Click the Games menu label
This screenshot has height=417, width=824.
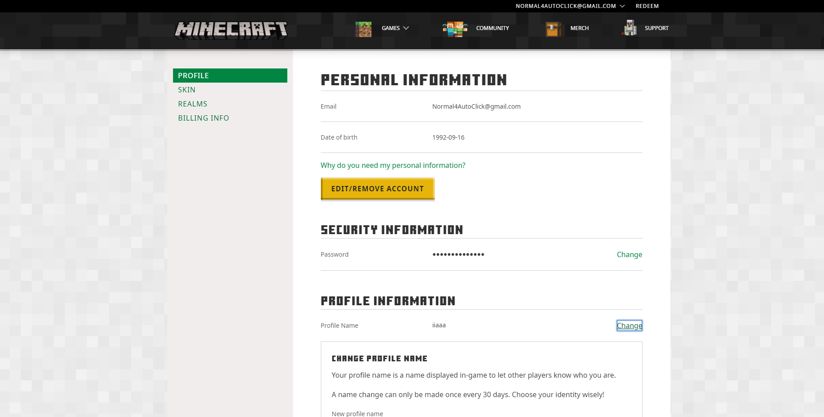click(391, 28)
